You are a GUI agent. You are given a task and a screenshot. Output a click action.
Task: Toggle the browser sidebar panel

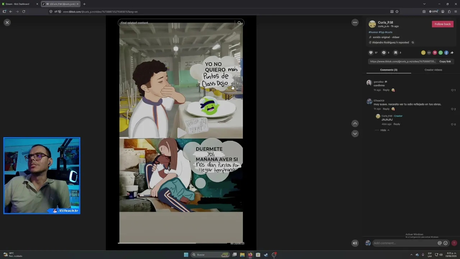point(4,12)
